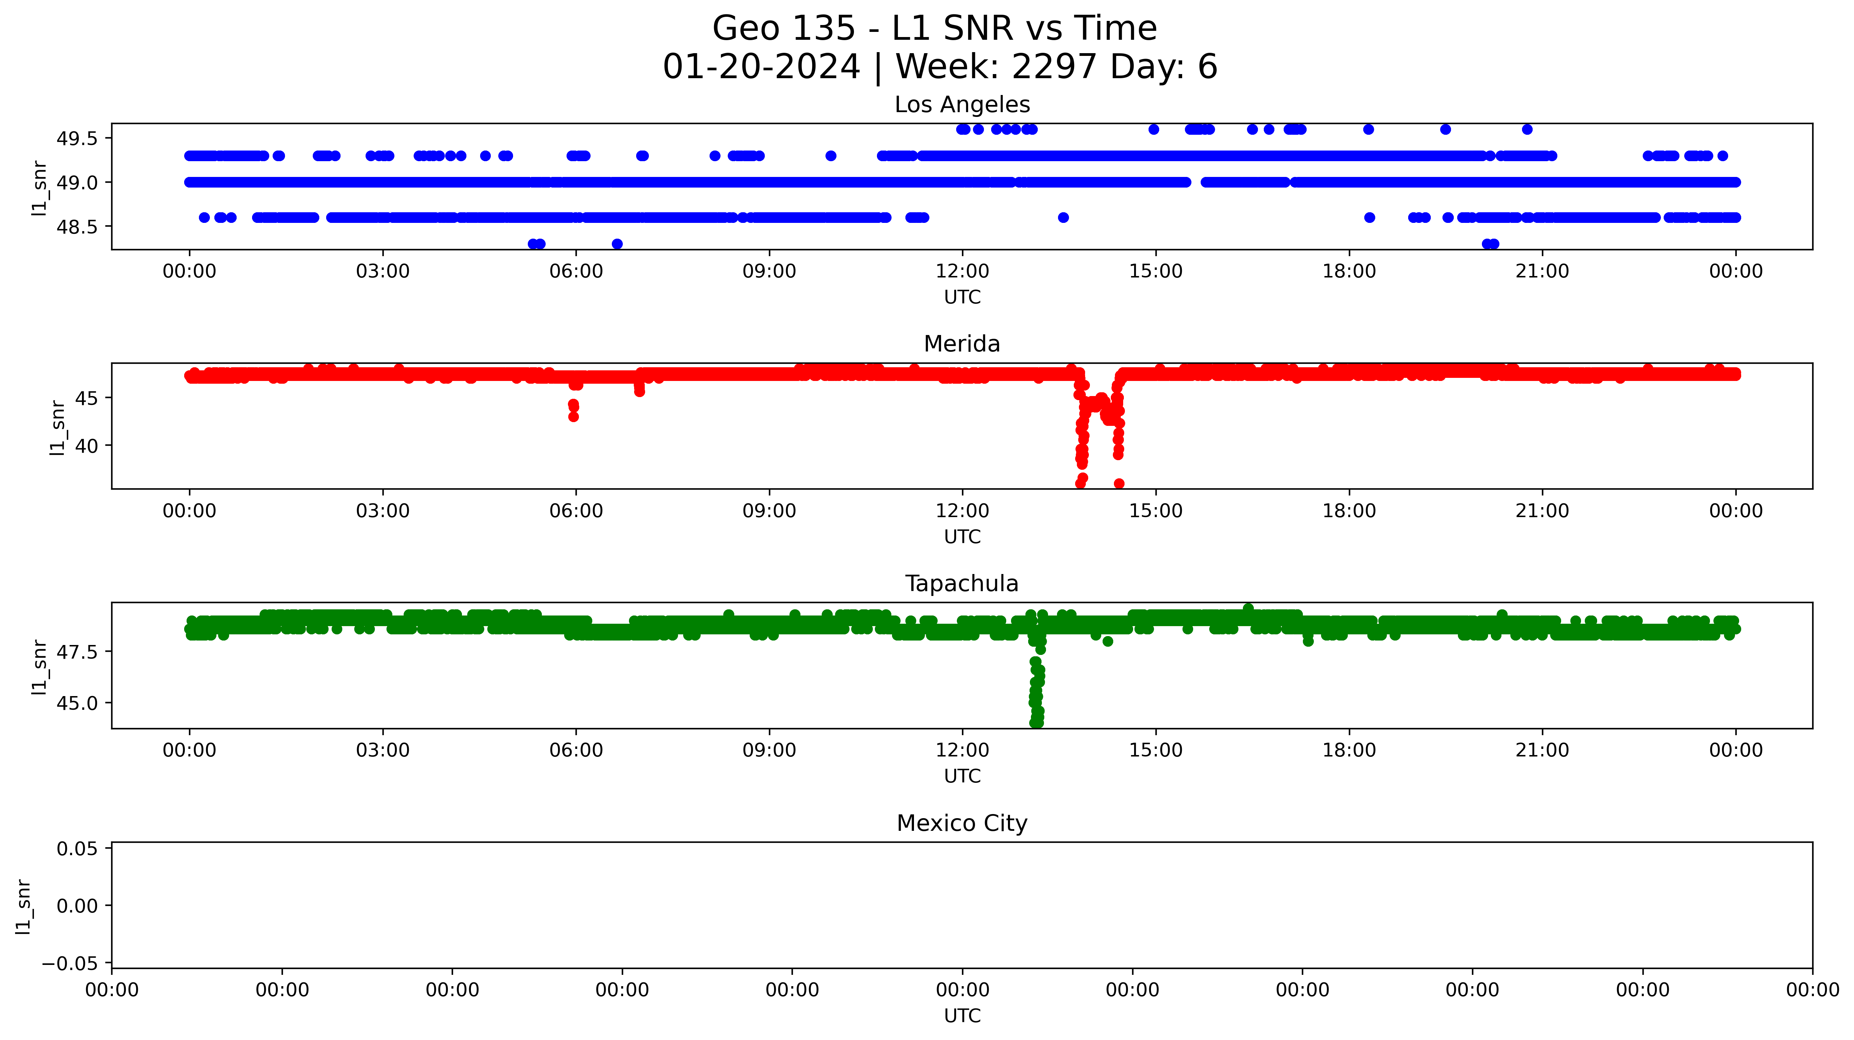Click "18:00" on the Los Angeles x-axis
This screenshot has width=1854, height=1040.
pos(1349,271)
